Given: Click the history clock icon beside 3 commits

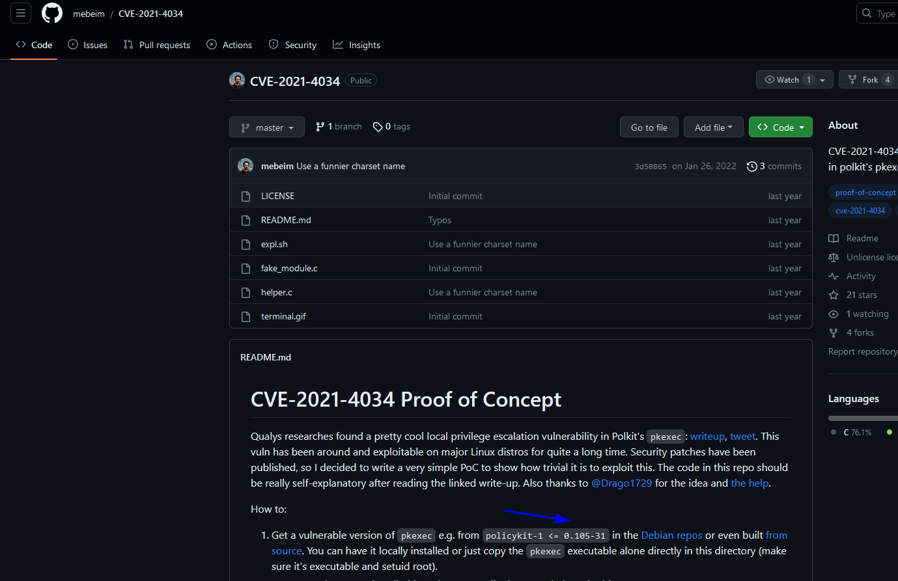Looking at the screenshot, I should tap(751, 166).
